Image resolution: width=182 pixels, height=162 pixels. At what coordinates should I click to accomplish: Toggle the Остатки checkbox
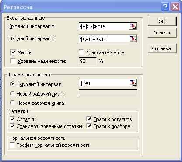[x=12, y=119]
